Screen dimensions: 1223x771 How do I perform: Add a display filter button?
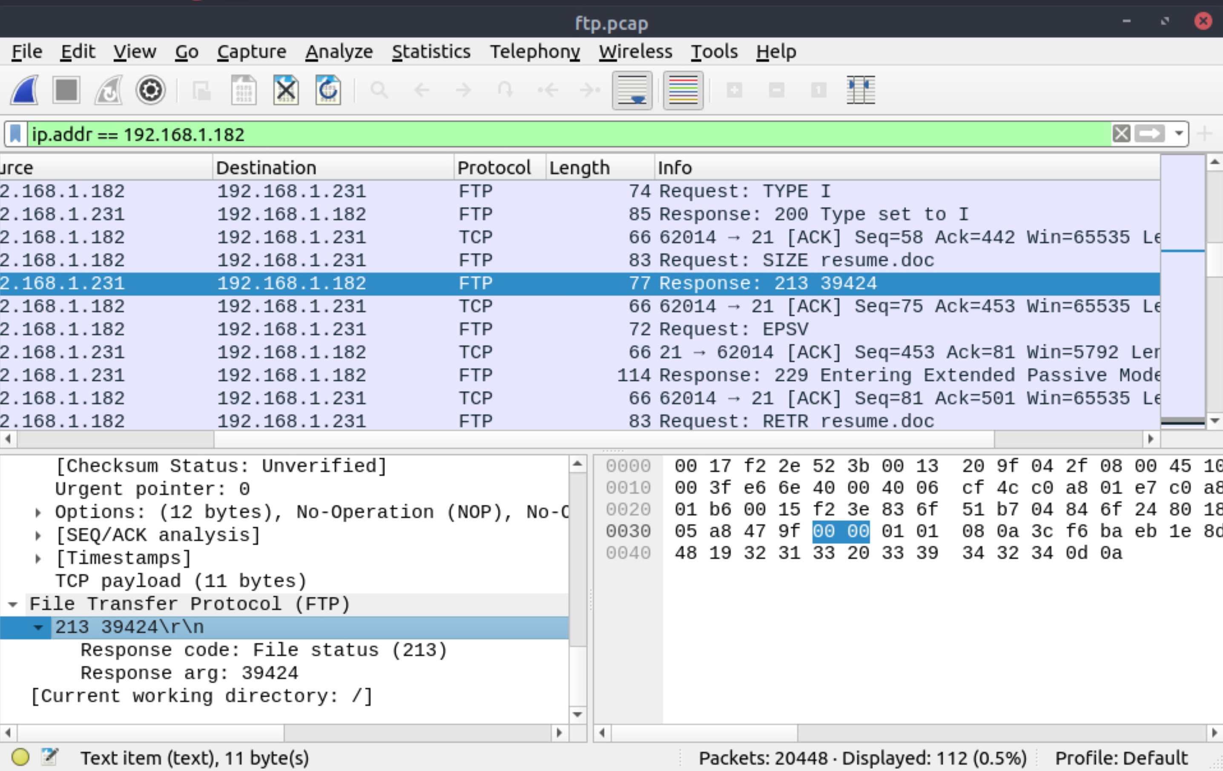pos(1204,134)
